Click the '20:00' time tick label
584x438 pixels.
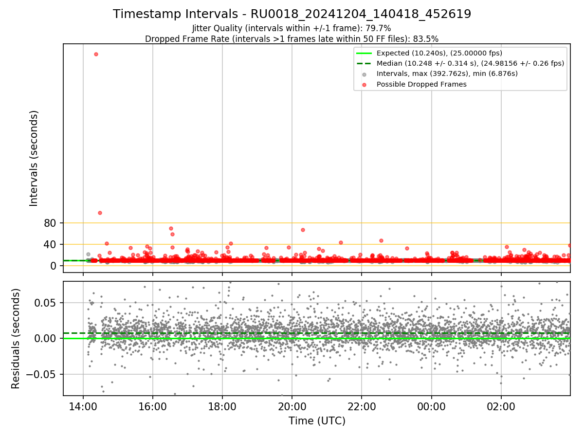pyautogui.click(x=292, y=406)
